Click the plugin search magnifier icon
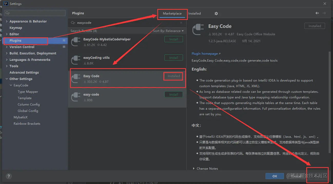The width and height of the screenshot is (333, 184). pos(73,23)
